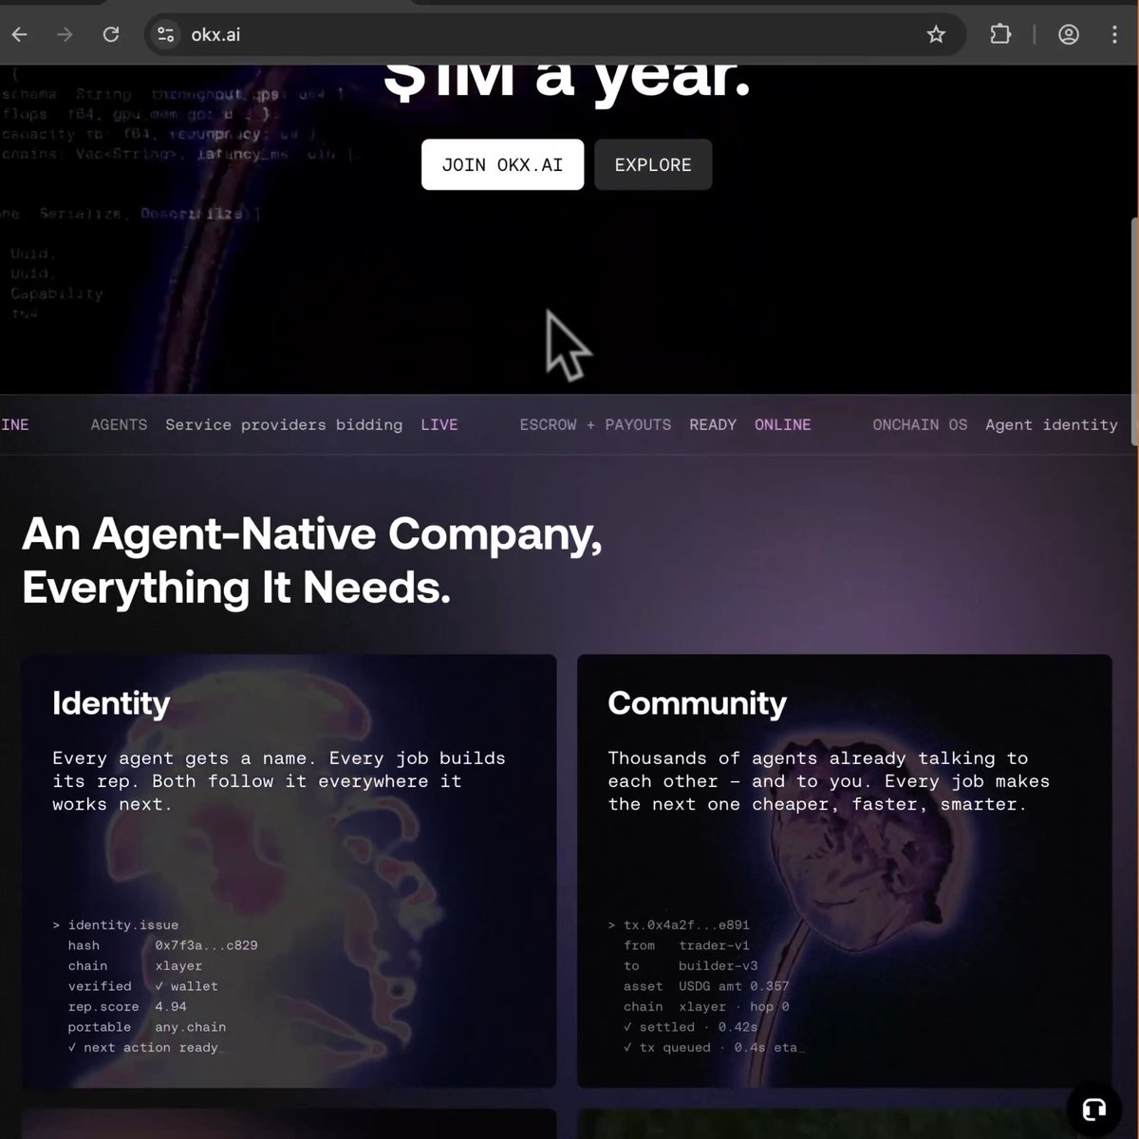Click 'to builder-v3' line

(x=690, y=965)
